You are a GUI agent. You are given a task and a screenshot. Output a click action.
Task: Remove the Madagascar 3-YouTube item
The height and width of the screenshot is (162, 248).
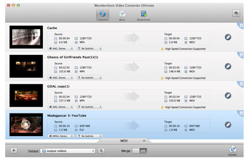pos(241,113)
